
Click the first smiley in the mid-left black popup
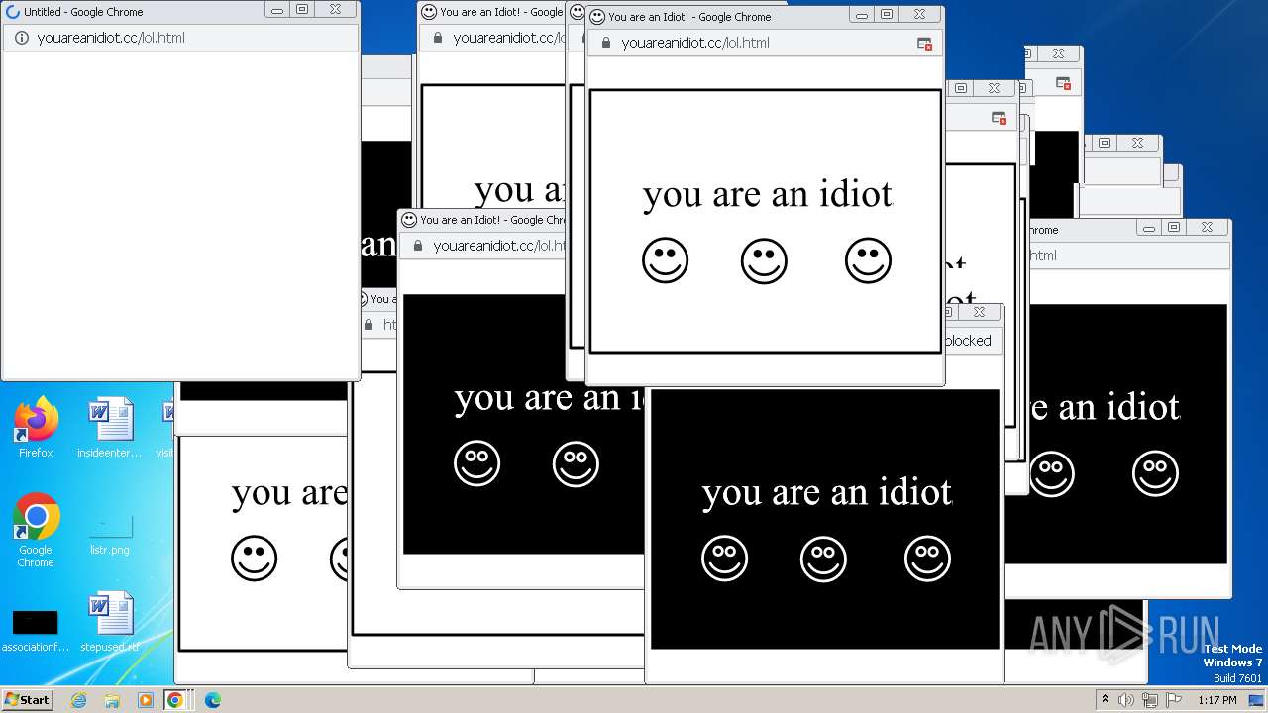click(x=476, y=464)
